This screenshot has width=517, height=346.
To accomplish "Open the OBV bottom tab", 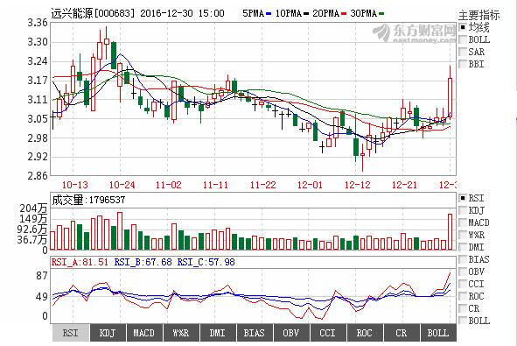I will point(291,333).
